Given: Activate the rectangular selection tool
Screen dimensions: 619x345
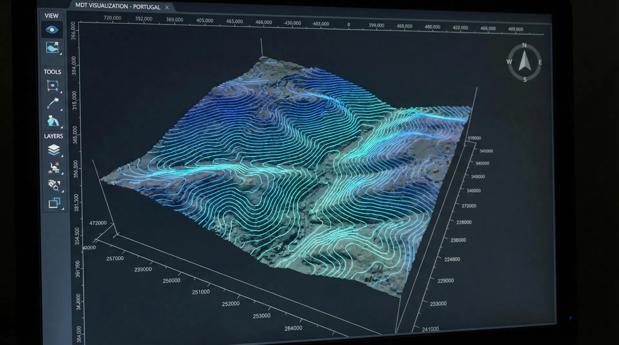Looking at the screenshot, I should tap(53, 85).
